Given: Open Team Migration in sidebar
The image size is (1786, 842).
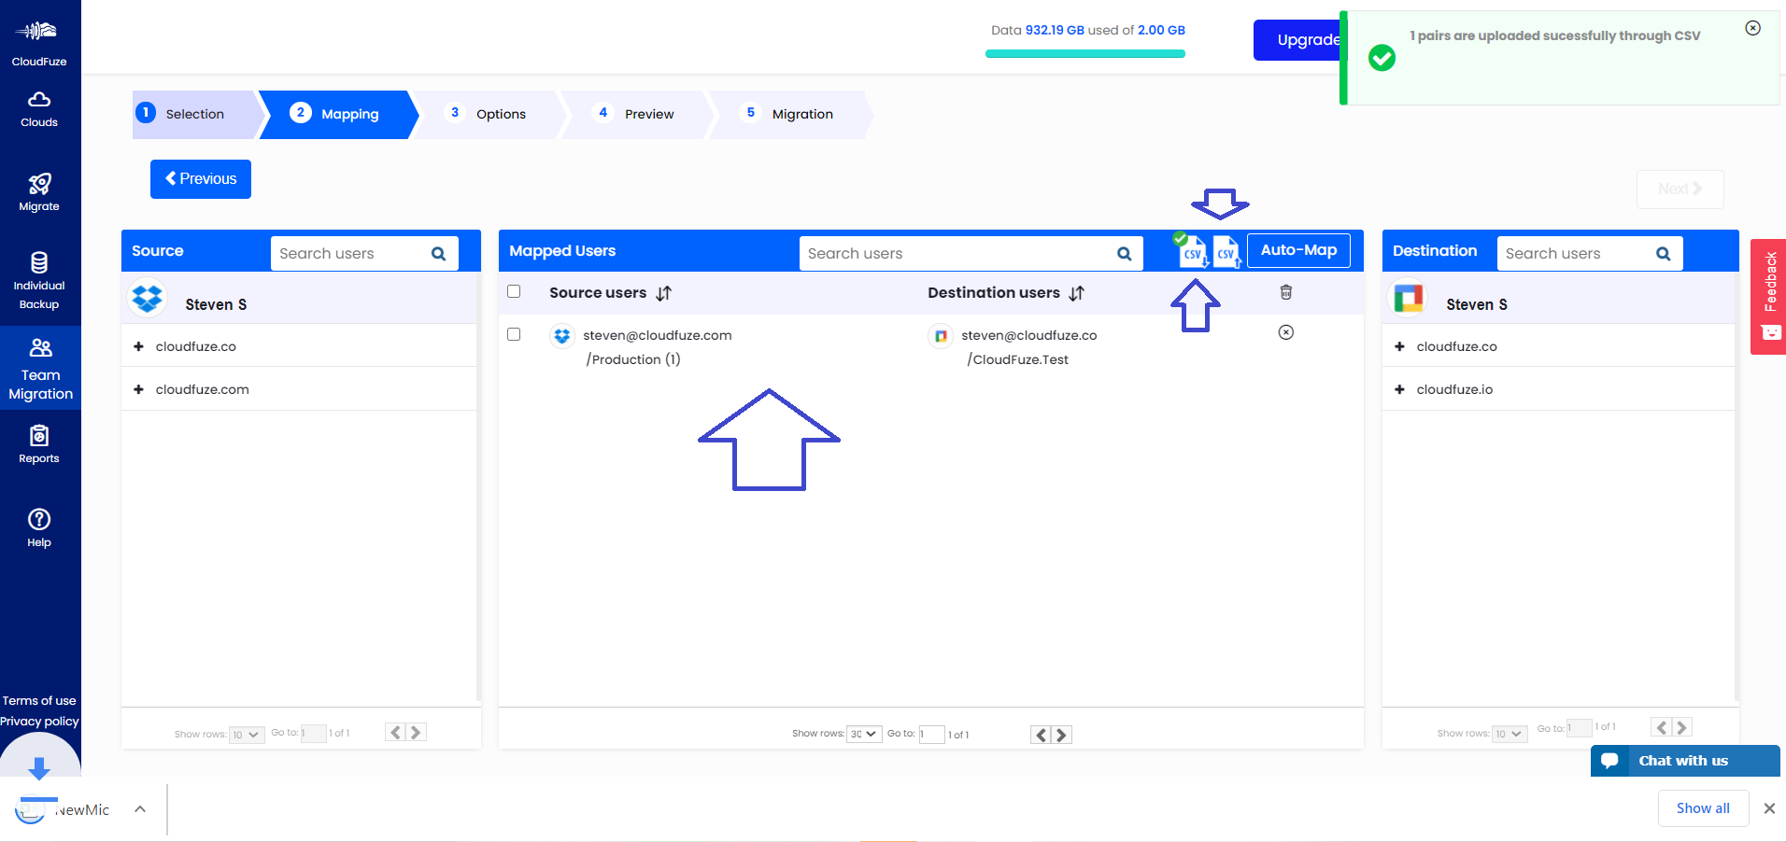Looking at the screenshot, I should click(40, 369).
